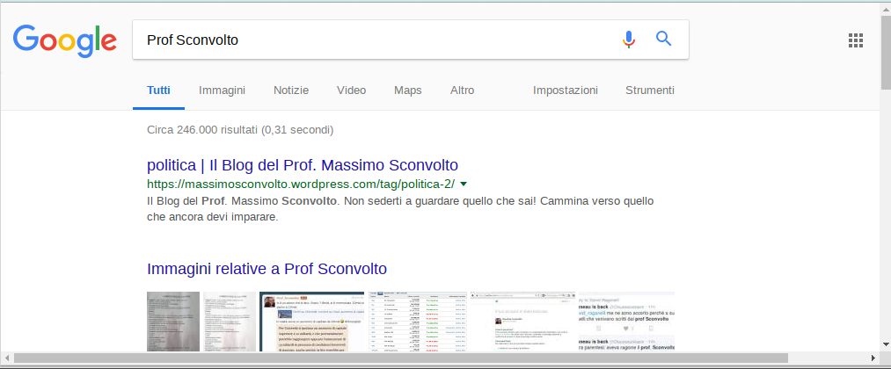Start voice search with microphone icon
The height and width of the screenshot is (369, 891).
click(629, 40)
